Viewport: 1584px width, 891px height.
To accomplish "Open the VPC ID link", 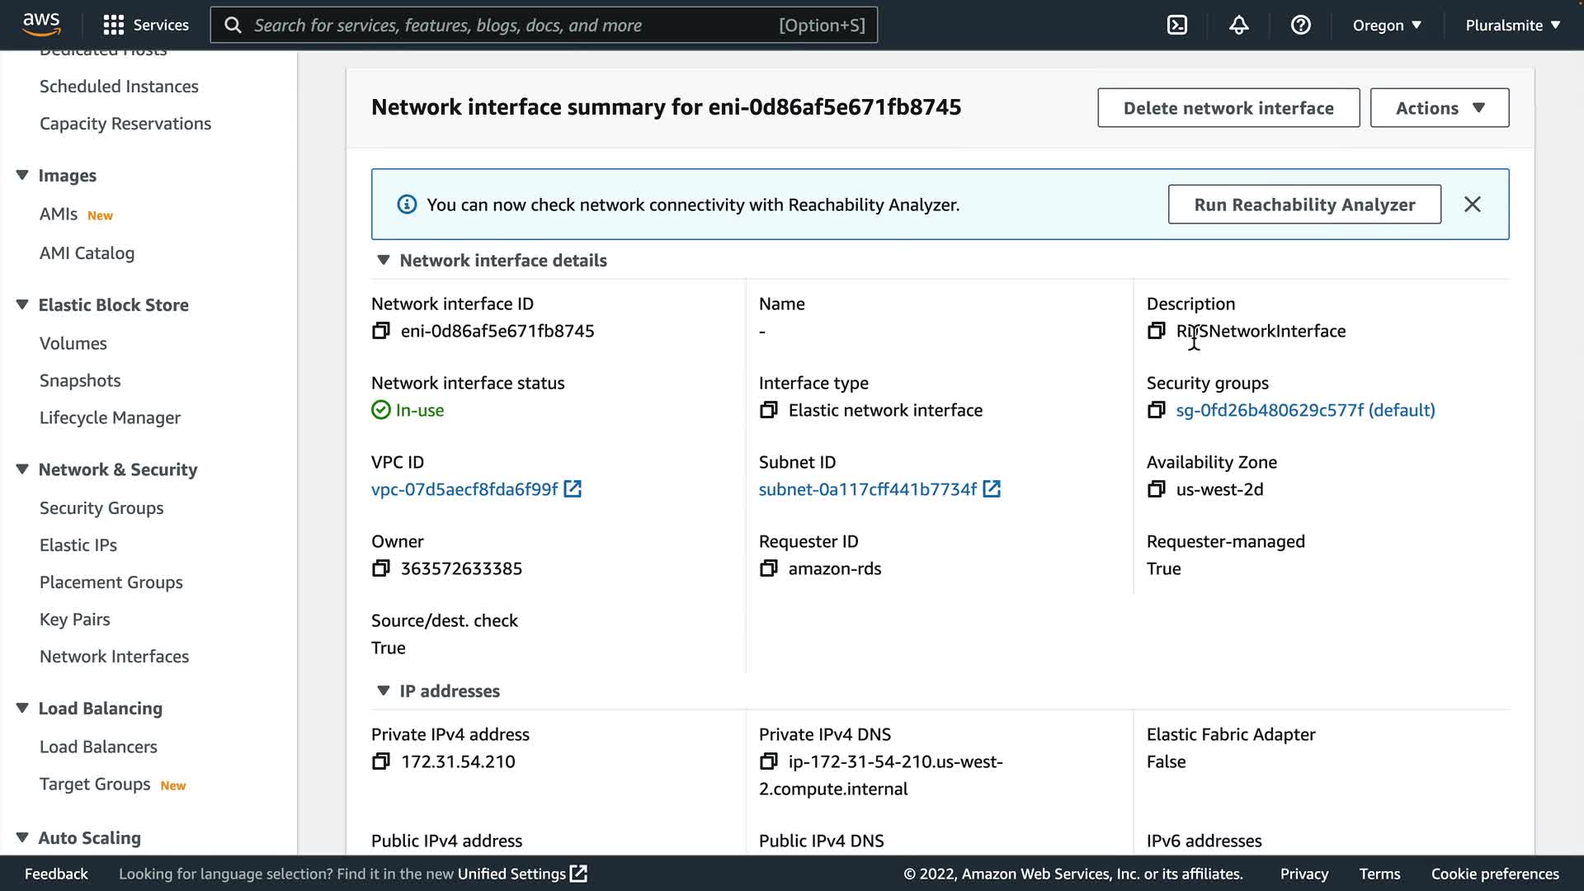I will pos(464,489).
